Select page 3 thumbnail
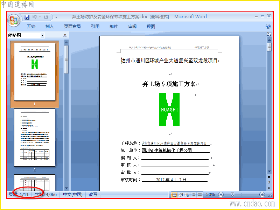The height and width of the screenshot is (210, 280). click(x=35, y=182)
